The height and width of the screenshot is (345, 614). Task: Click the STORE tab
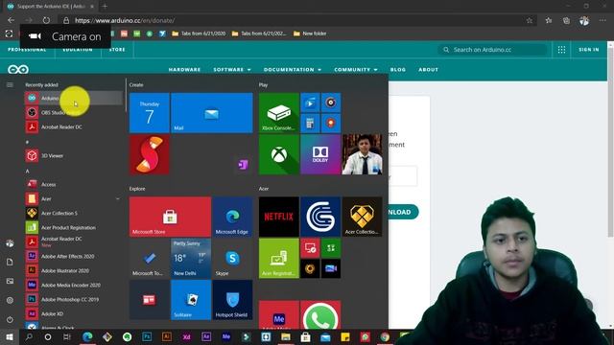coord(117,50)
